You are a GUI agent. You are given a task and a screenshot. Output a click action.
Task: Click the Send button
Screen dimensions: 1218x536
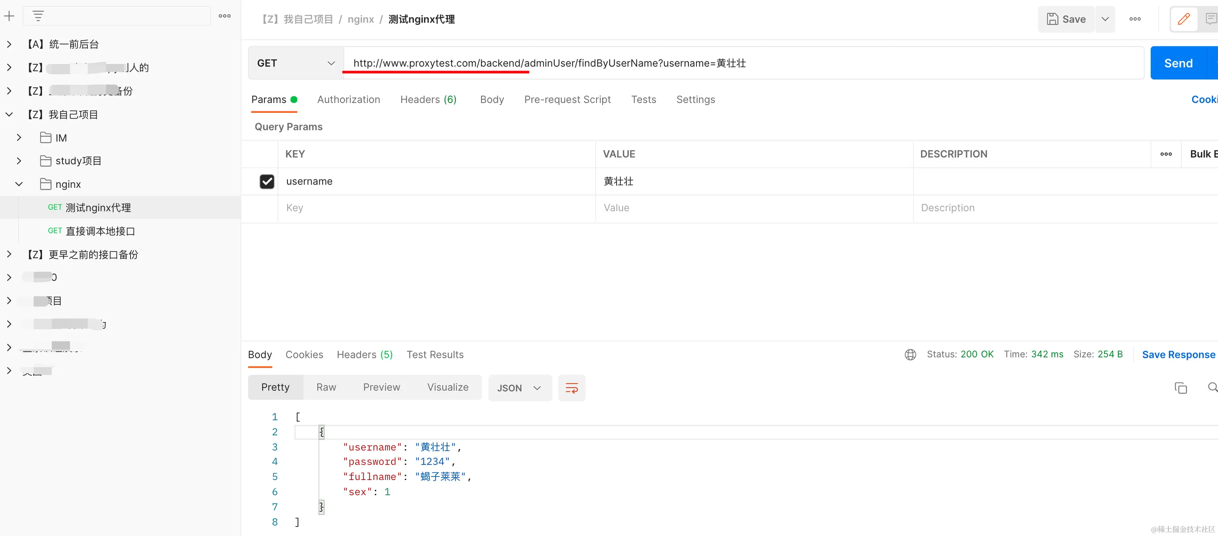tap(1178, 63)
